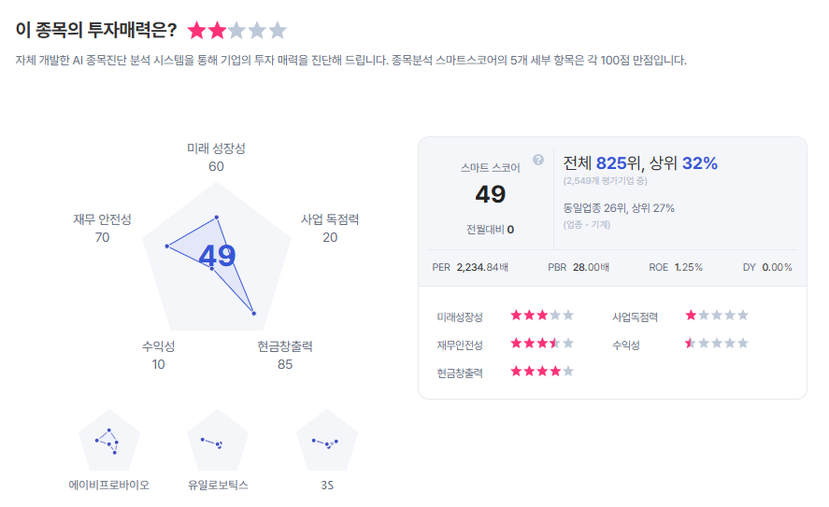Image resolution: width=829 pixels, height=507 pixels.
Task: Click the 에이비프로바이오 stock name link
Action: pyautogui.click(x=109, y=486)
